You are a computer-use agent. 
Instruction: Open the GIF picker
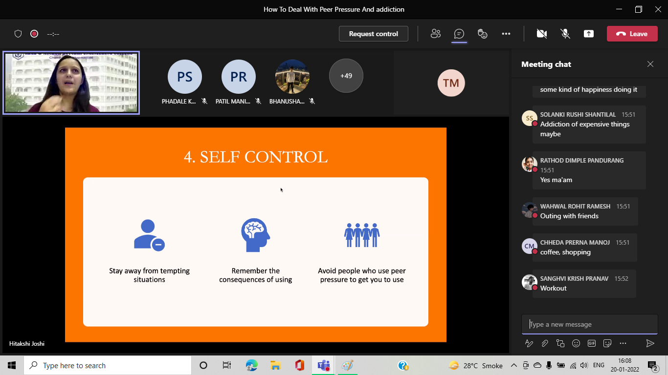coord(592,343)
